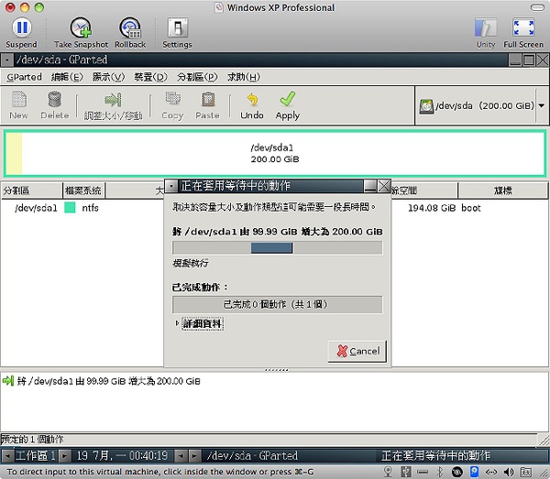The height and width of the screenshot is (479, 550).
Task: Click the CD/DVD drive status icon
Action: pyautogui.click(x=457, y=472)
